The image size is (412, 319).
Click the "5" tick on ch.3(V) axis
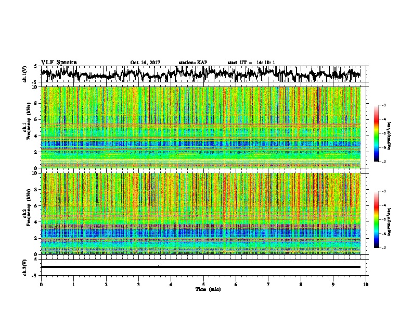(x=36, y=260)
